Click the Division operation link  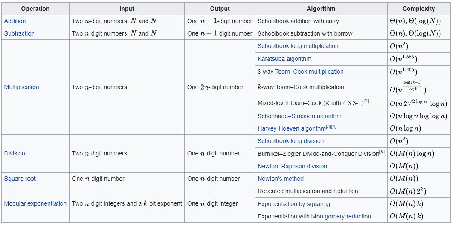tap(15, 153)
